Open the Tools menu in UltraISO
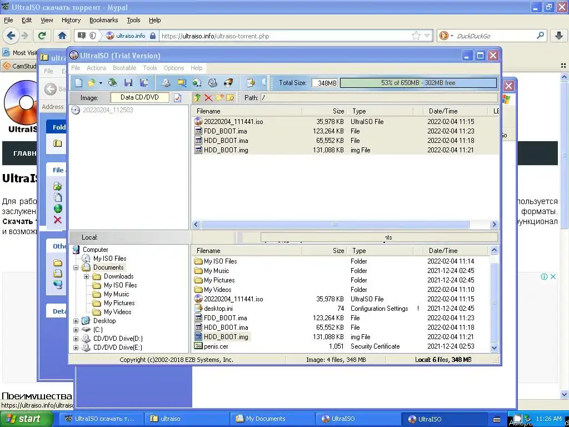This screenshot has height=427, width=569. click(150, 68)
